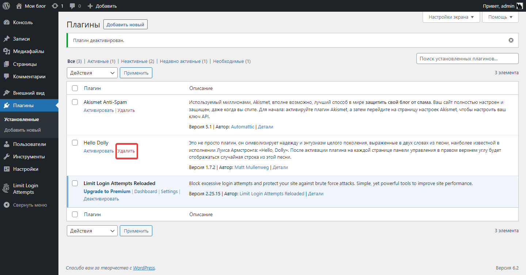526x275 pixels.
Task: Activate Hello Dolly plugin
Action: [x=99, y=151]
